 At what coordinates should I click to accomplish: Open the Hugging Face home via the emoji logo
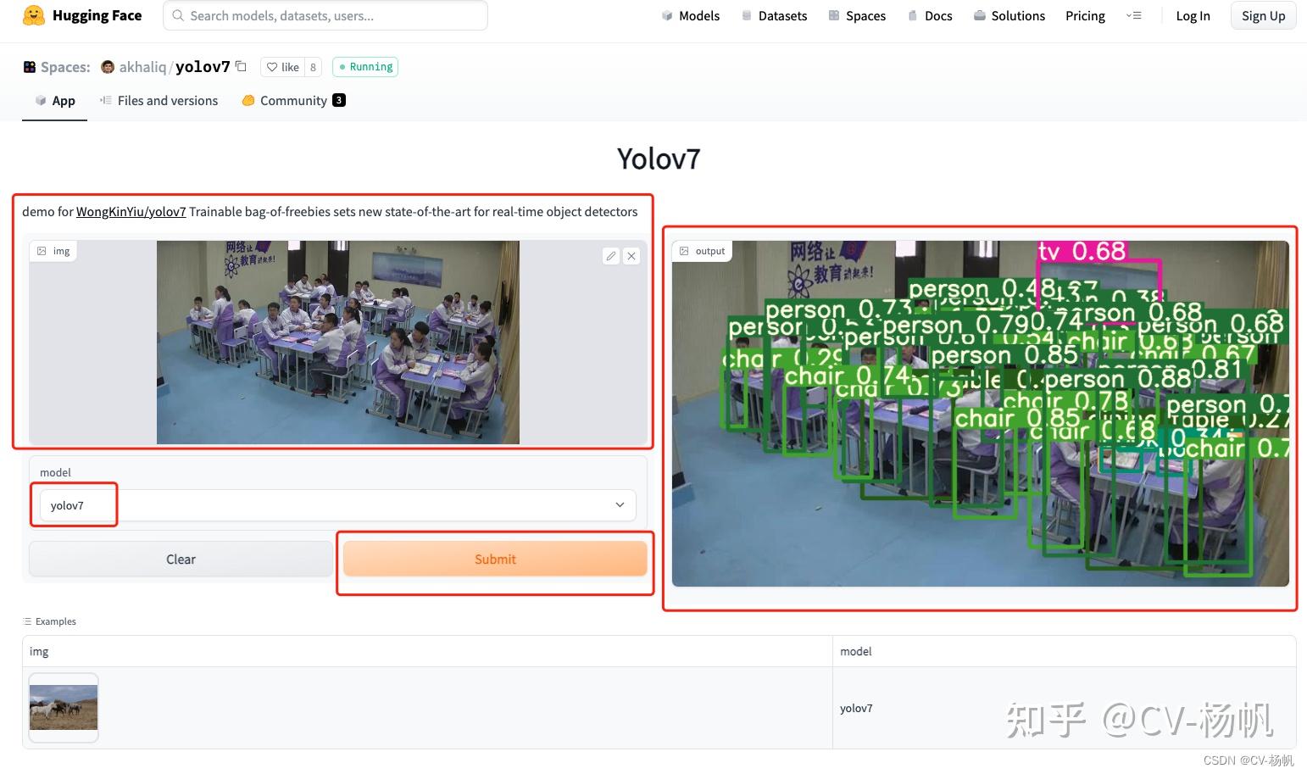[34, 15]
